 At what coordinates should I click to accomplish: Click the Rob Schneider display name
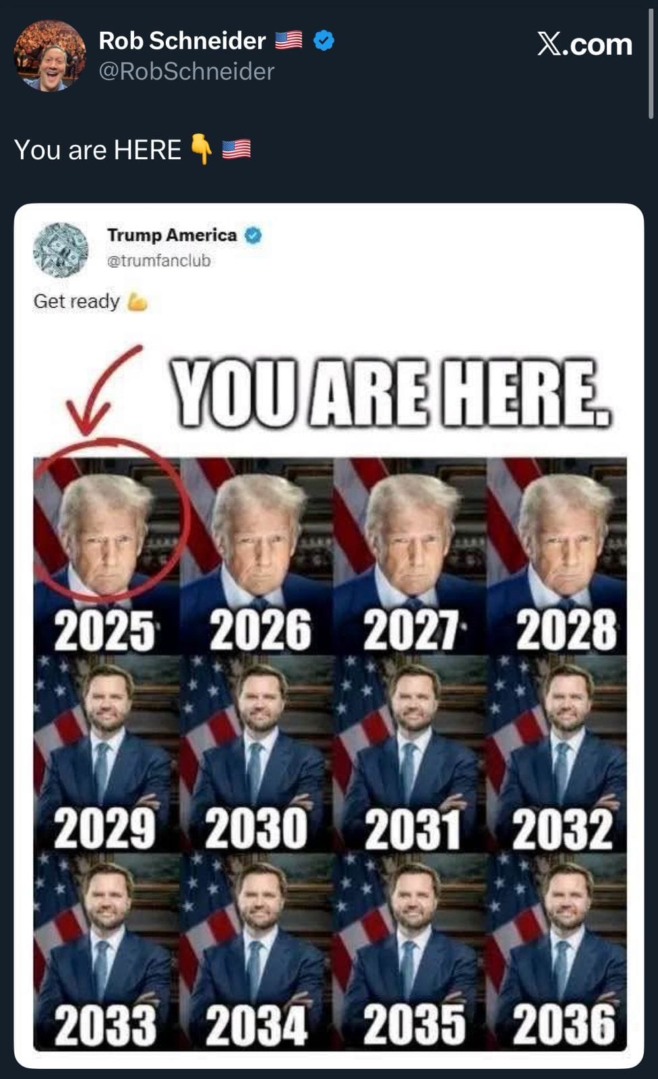(x=182, y=41)
